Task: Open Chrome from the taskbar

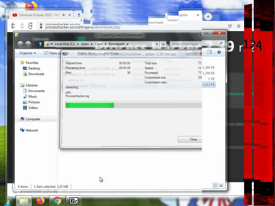Action: coord(57,201)
